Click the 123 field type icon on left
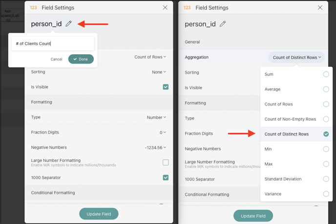Viewport: 336px width, 224px height. tap(33, 8)
